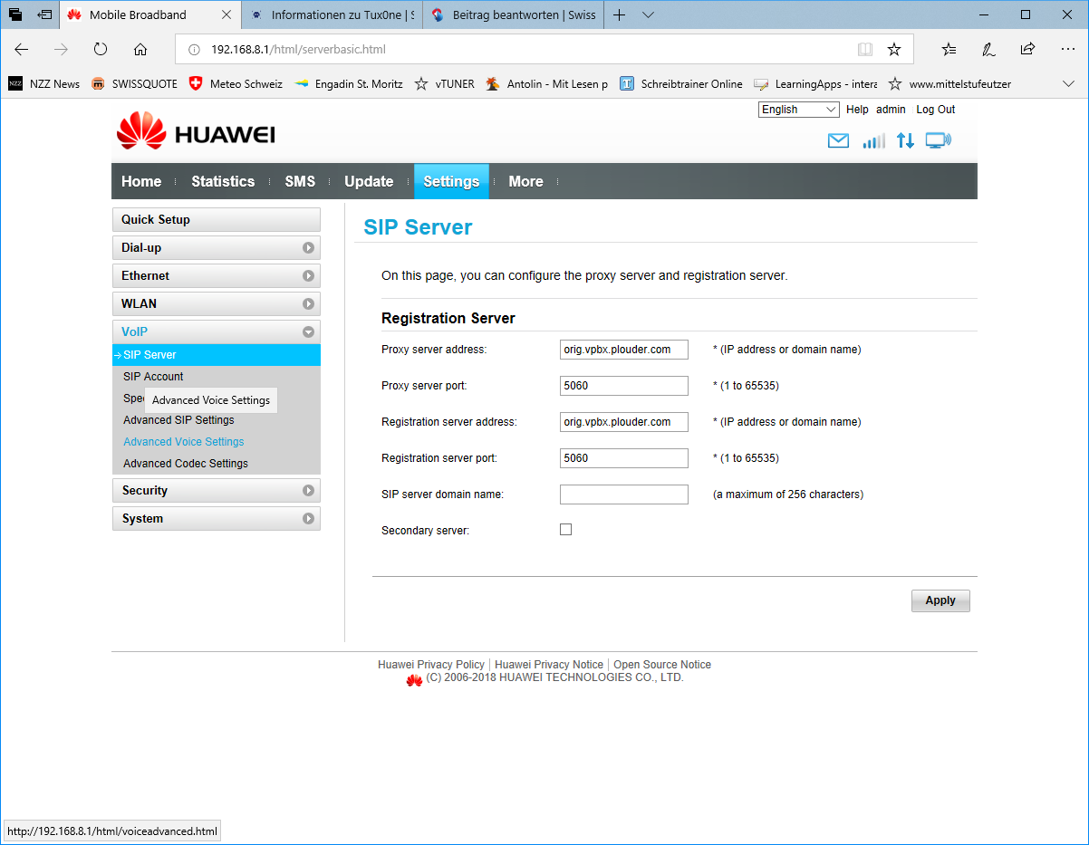Switch to the SMS tab
This screenshot has width=1089, height=845.
[x=300, y=181]
